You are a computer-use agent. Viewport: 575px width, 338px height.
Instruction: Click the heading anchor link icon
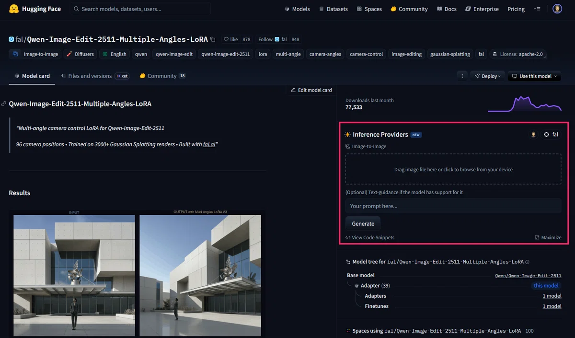(4, 104)
